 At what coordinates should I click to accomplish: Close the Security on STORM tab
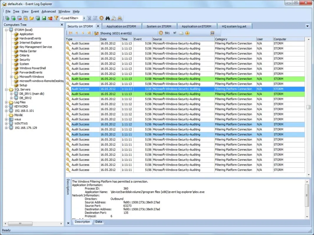click(x=98, y=26)
